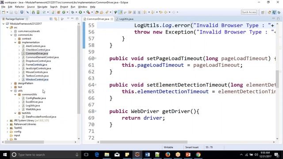Open Firefox from the Windows taskbar
283x159 pixels.
(168, 155)
